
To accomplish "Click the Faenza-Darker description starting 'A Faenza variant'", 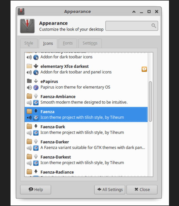I will [x=93, y=148].
